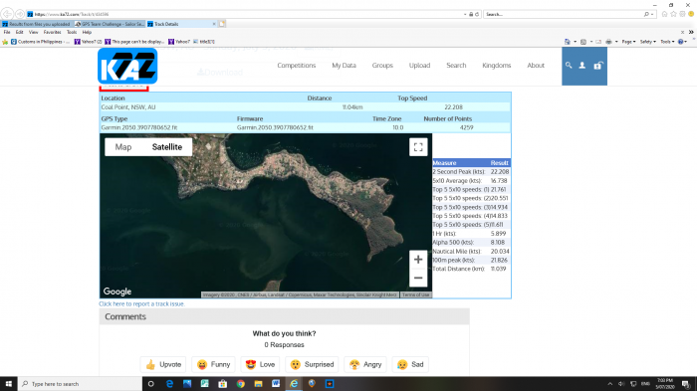Open Microsoft Store from taskbar
Screen dimensions: 697x391
(x=223, y=384)
